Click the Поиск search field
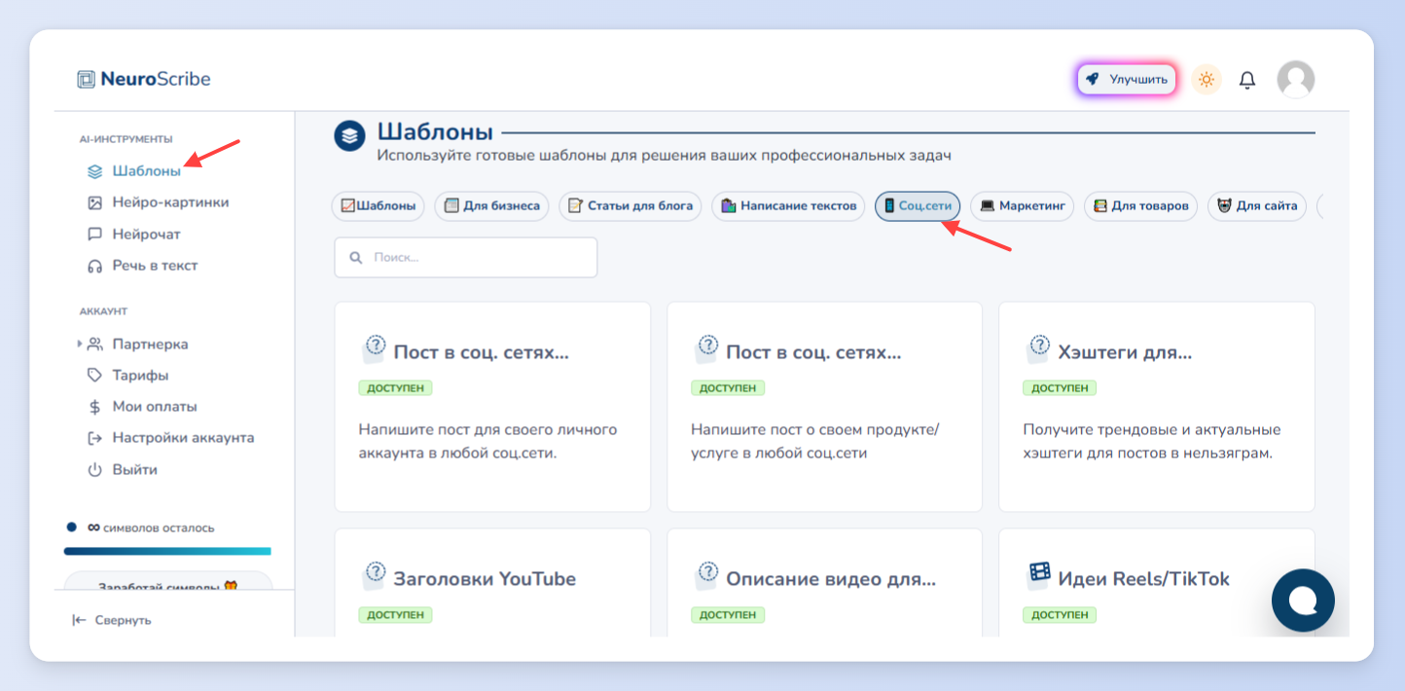1405x691 pixels. click(465, 258)
